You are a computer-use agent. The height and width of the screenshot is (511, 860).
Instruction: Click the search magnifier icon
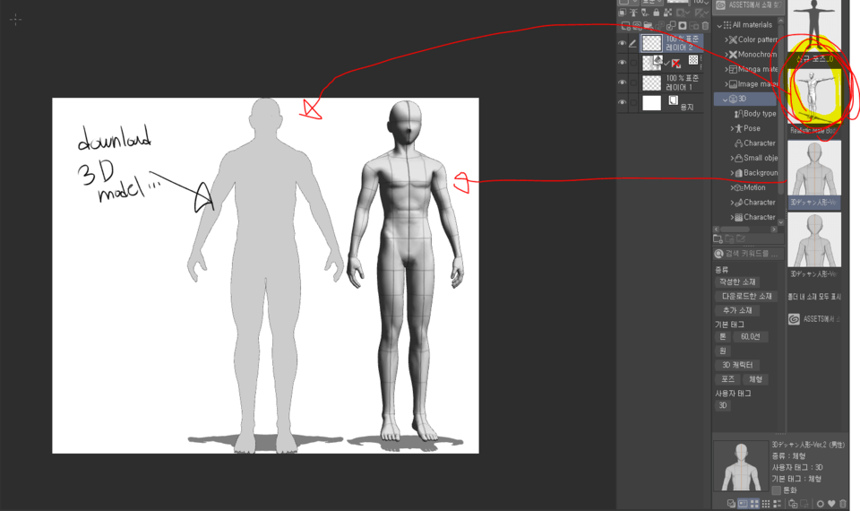719,254
